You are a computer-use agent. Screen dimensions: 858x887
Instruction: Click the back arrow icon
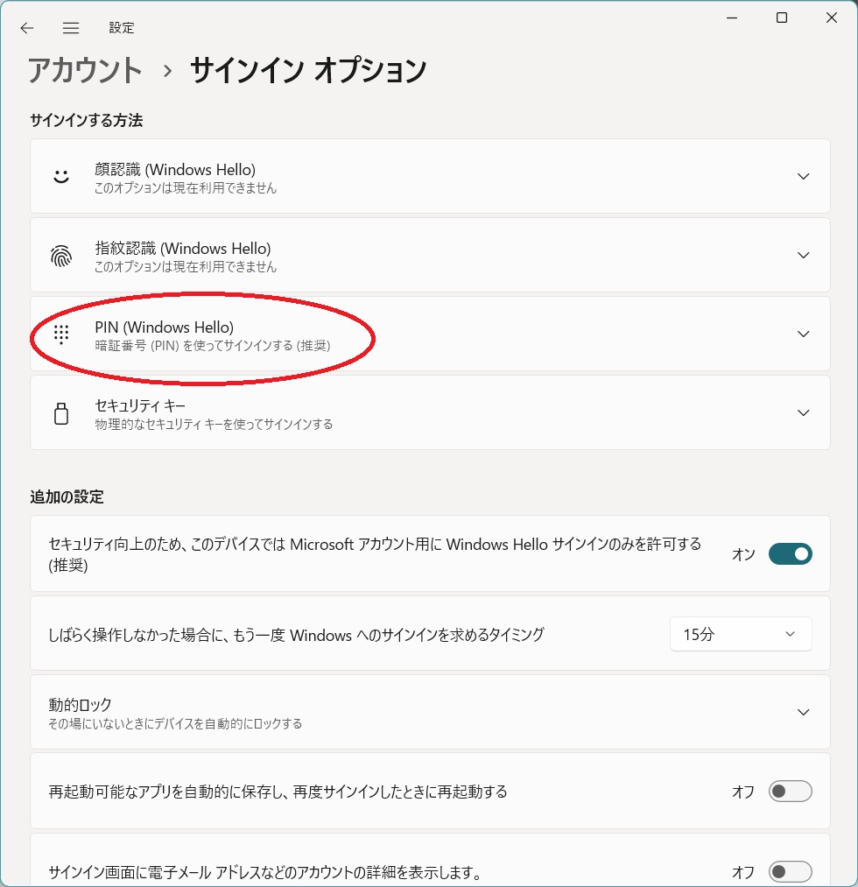(x=27, y=28)
